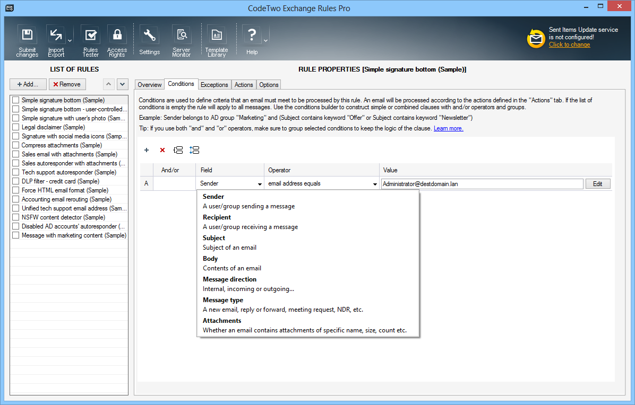Click the CodeTwo app icon in title bar
The height and width of the screenshot is (405, 635).
click(x=10, y=8)
